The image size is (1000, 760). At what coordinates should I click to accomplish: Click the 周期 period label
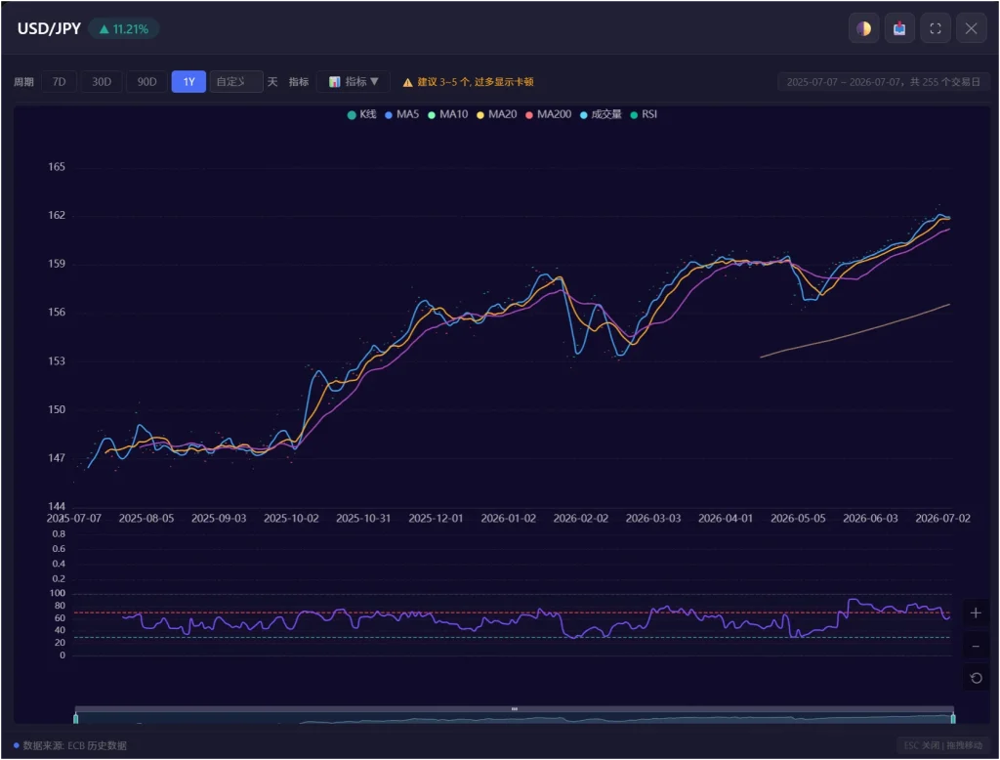[x=23, y=82]
